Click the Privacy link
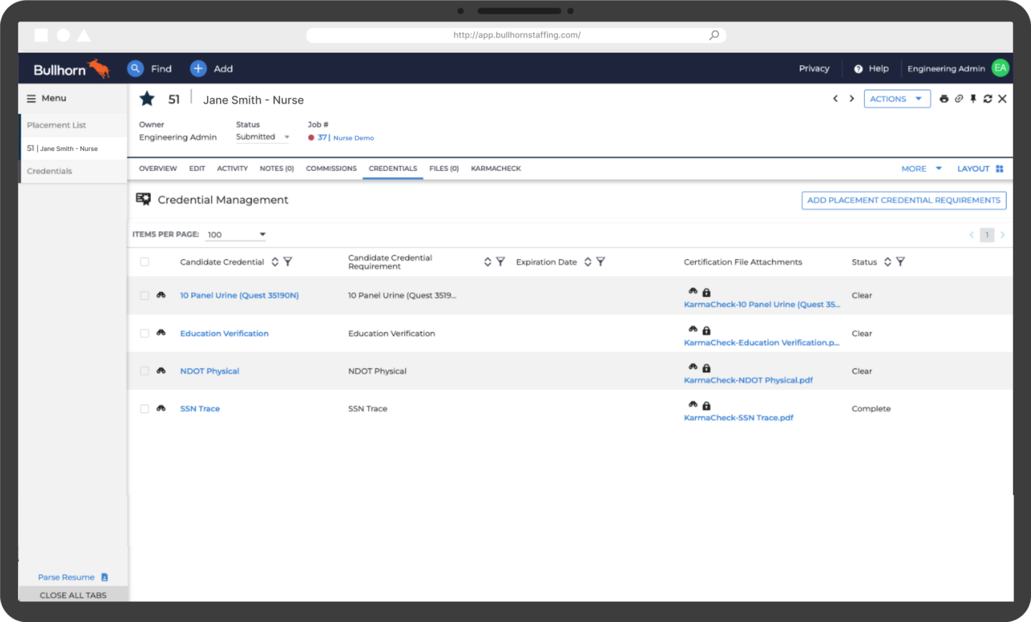Viewport: 1031px width, 622px height. [814, 69]
